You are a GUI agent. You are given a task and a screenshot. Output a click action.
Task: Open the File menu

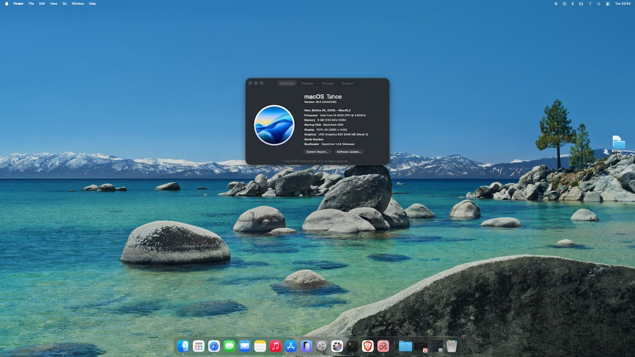coord(31,3)
